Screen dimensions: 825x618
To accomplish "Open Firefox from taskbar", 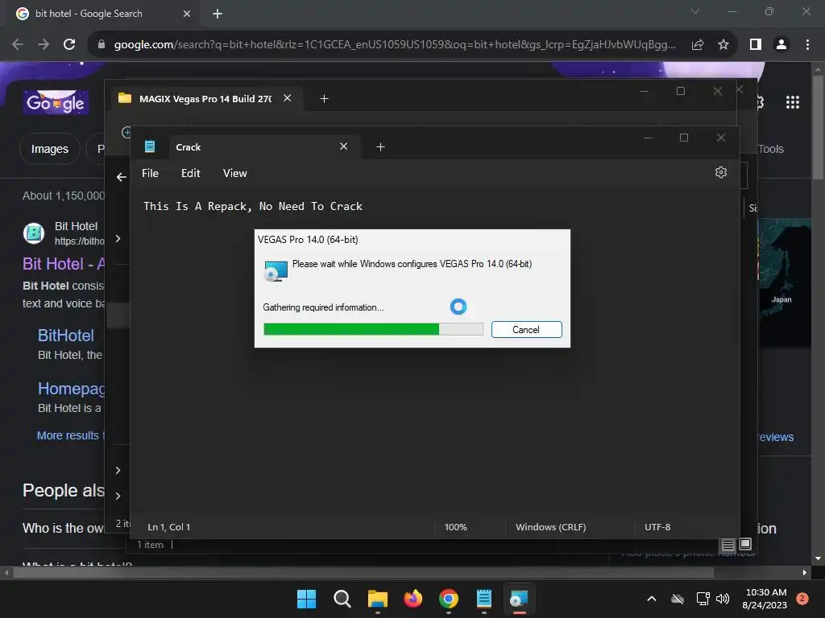I will click(x=413, y=599).
